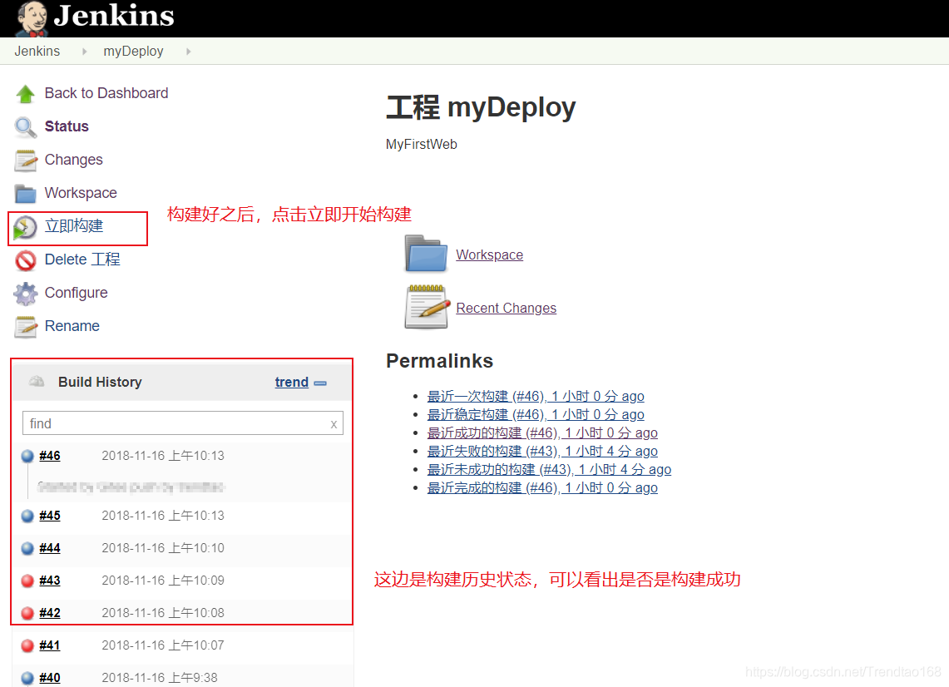Click timestamp 2018-11-16 上午10:10 of build #44

pos(163,548)
